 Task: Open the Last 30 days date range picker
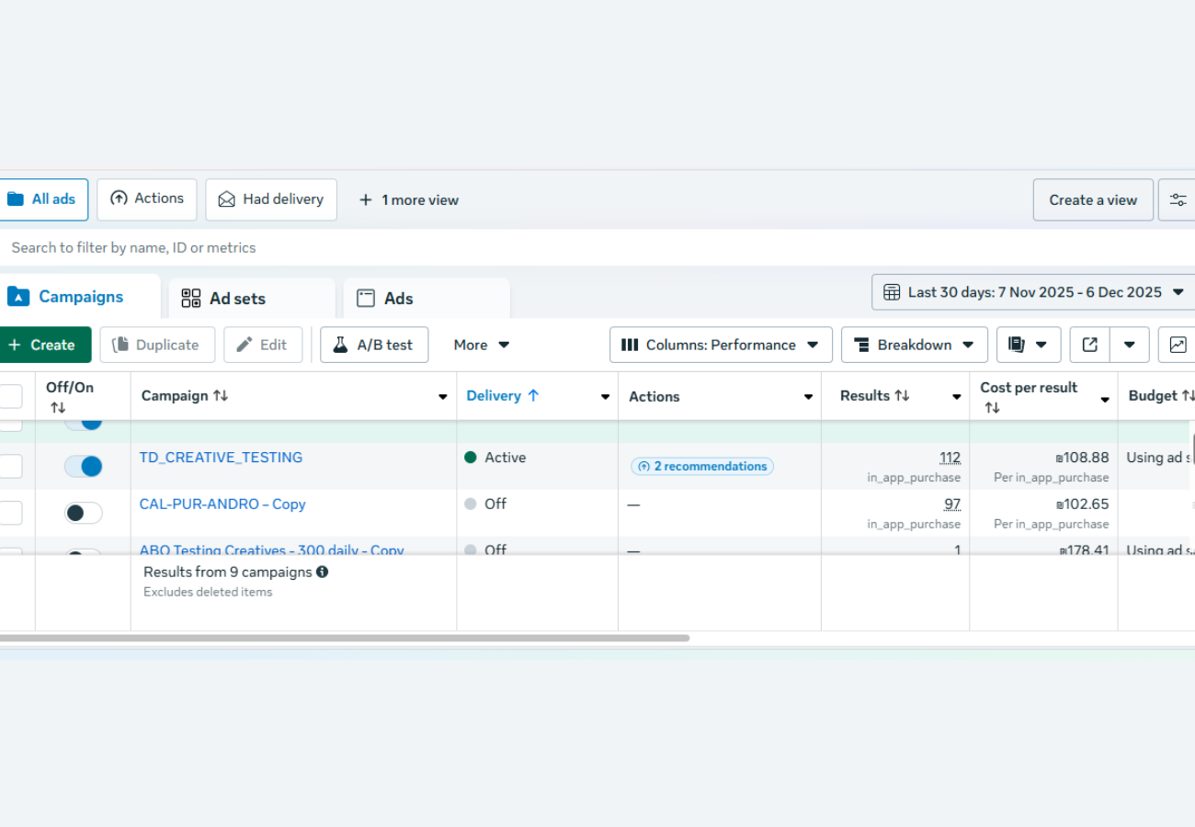[x=1034, y=292]
